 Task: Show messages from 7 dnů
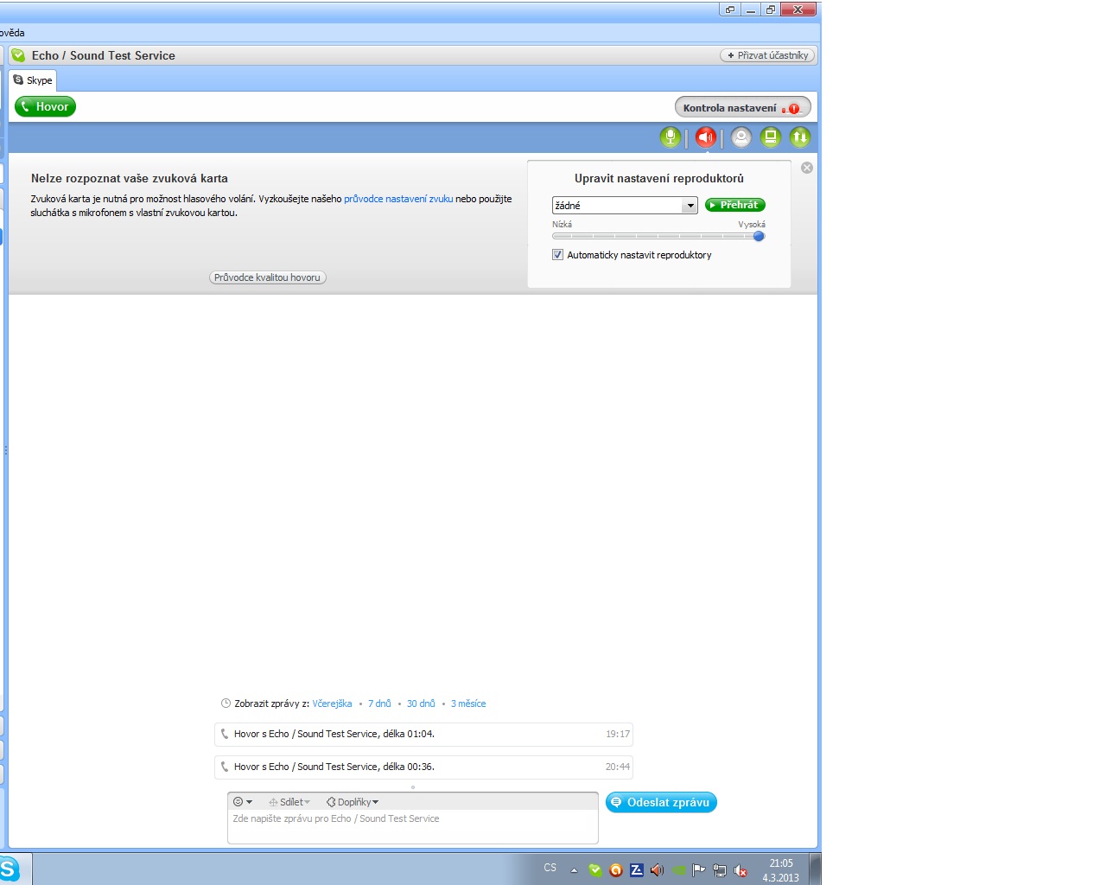coord(379,704)
